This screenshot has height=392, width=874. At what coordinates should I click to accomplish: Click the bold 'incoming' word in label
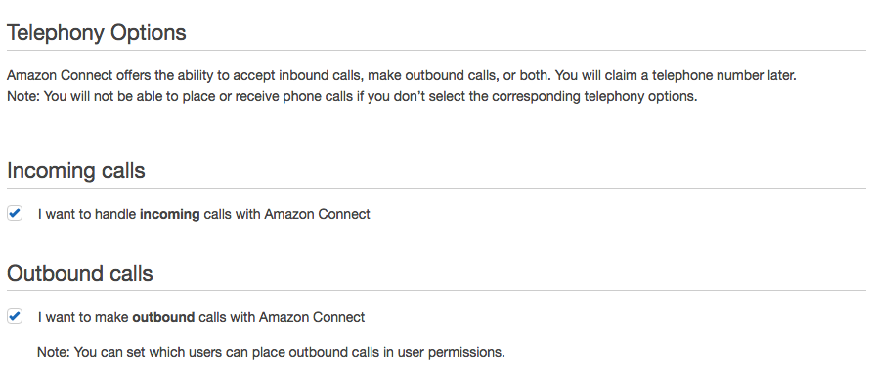click(169, 214)
